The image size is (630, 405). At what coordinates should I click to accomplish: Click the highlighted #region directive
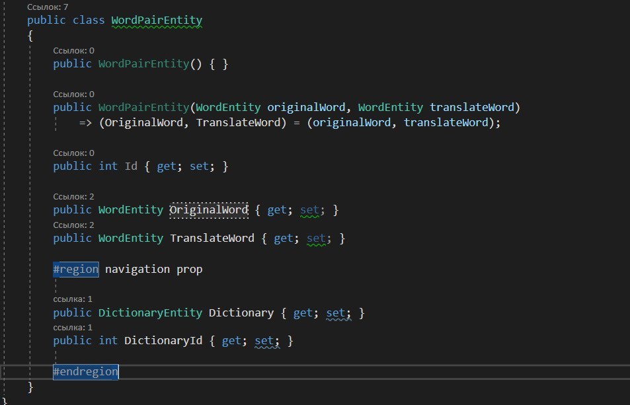[x=76, y=270]
